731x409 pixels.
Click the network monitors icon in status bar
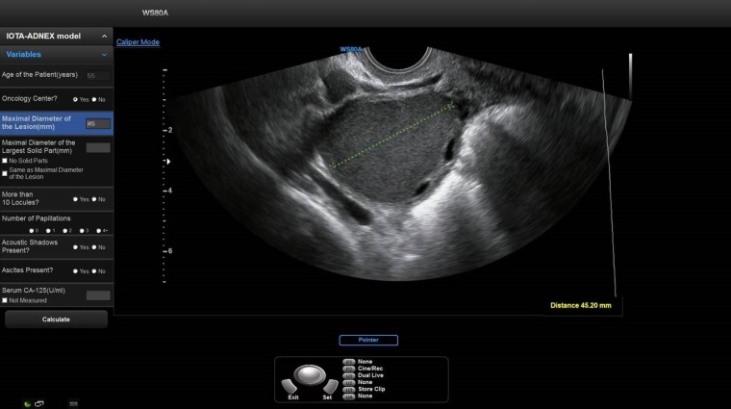click(39, 403)
